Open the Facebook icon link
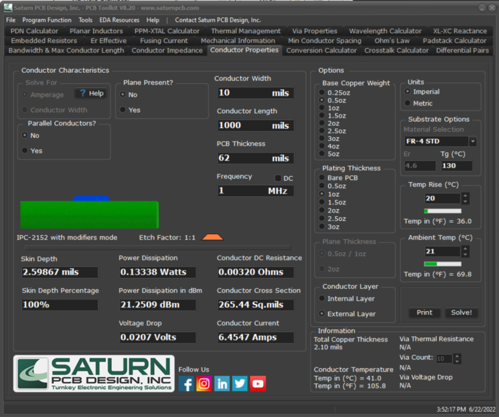The width and height of the screenshot is (499, 417). pos(186,384)
